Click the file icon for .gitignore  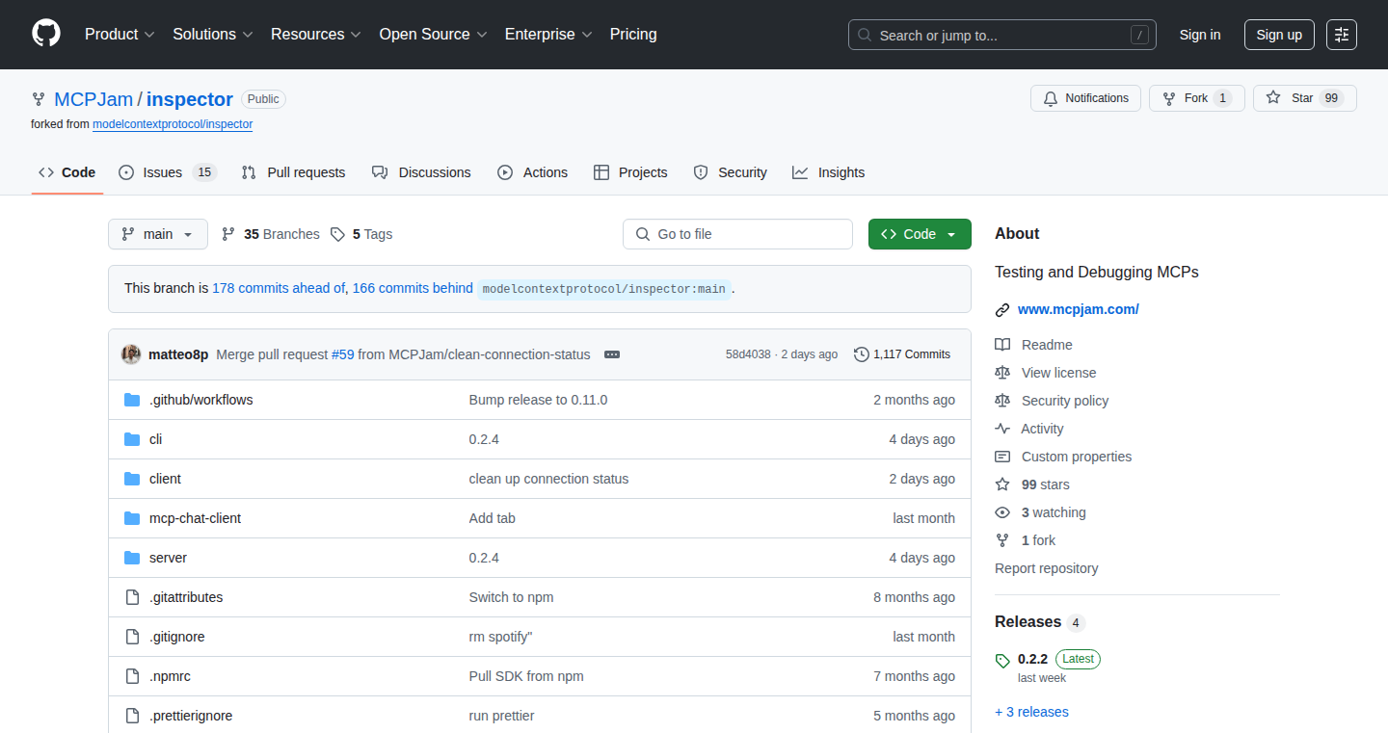point(132,637)
